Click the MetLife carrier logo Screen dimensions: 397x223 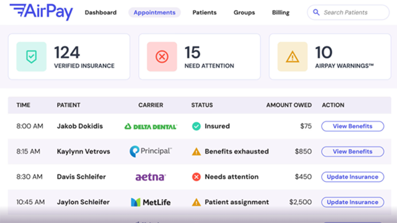(150, 202)
